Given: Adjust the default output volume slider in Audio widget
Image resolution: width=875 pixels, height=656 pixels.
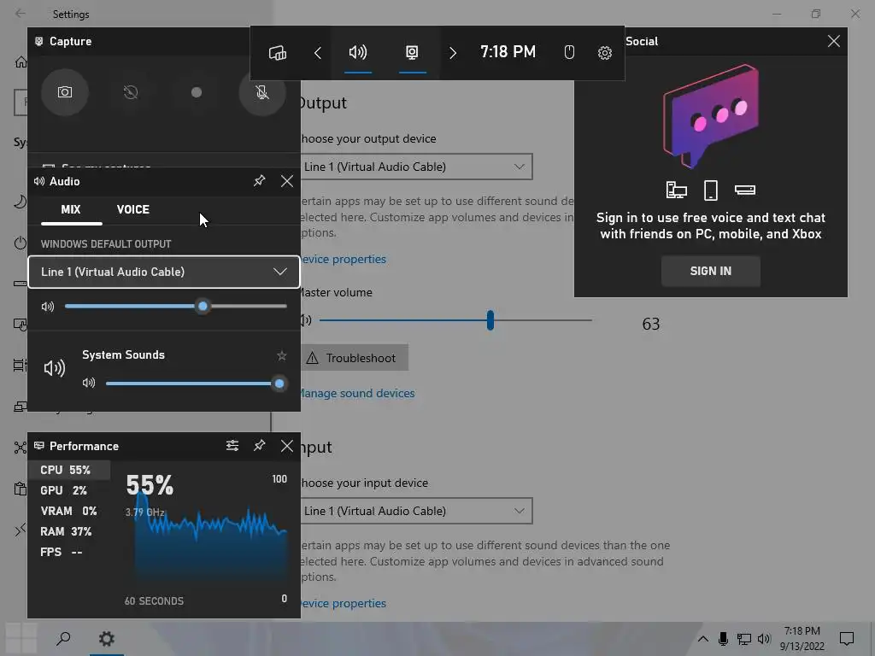Looking at the screenshot, I should (176, 307).
